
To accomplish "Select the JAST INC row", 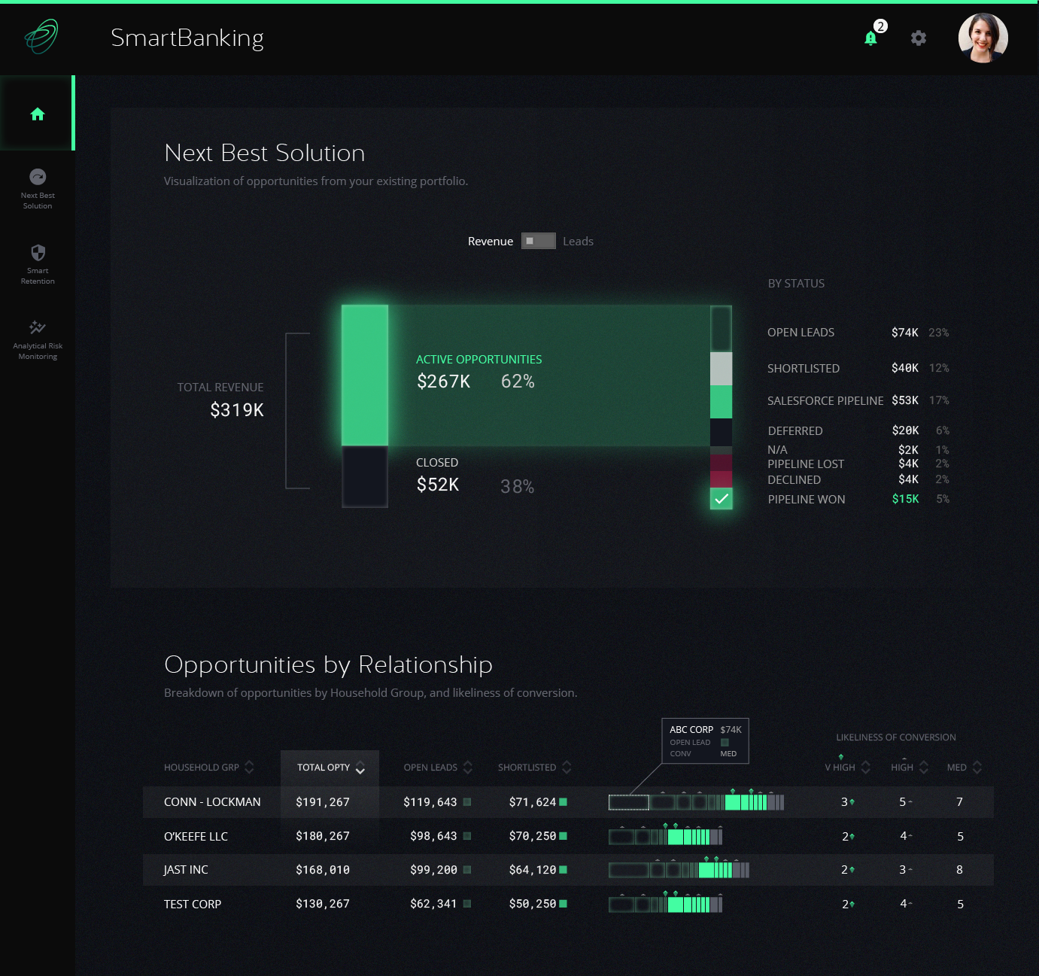I will pos(568,870).
